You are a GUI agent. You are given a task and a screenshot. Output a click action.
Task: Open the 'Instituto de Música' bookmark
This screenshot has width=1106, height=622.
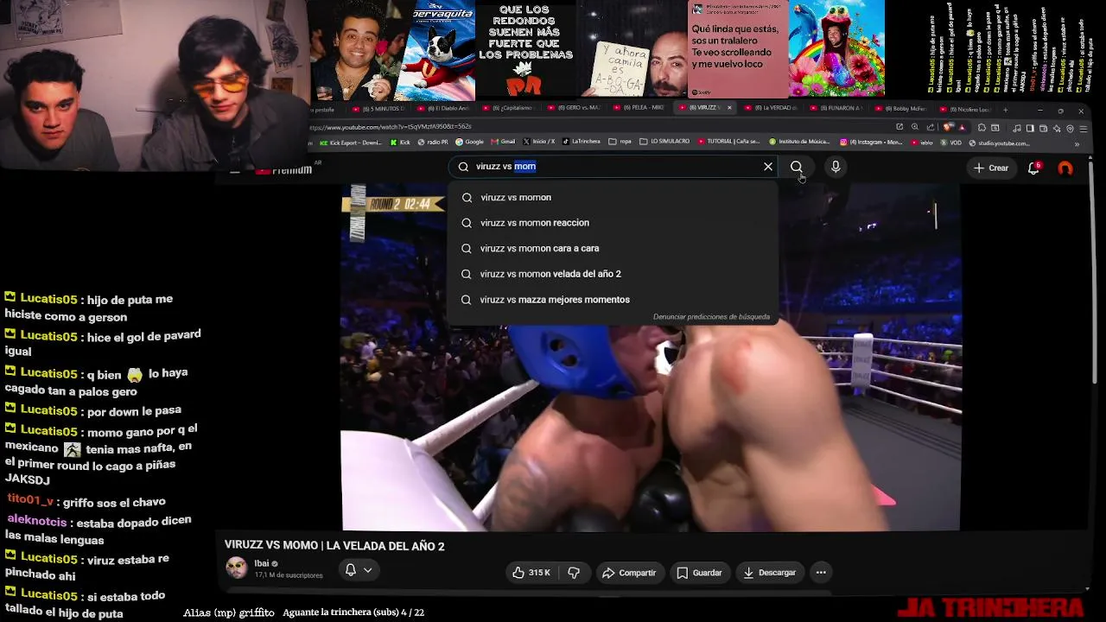[x=799, y=142]
